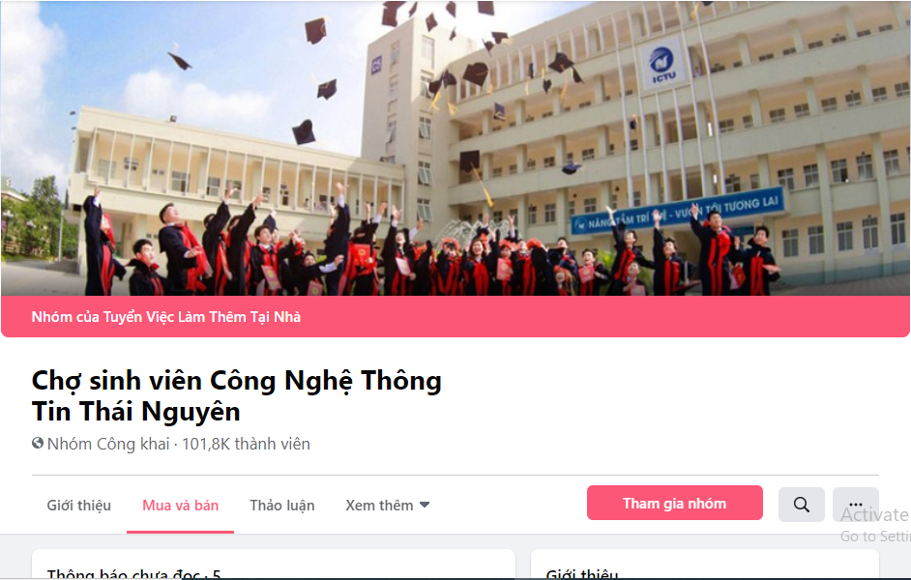
Task: Click the Tham gia nhóm button
Action: tap(674, 503)
